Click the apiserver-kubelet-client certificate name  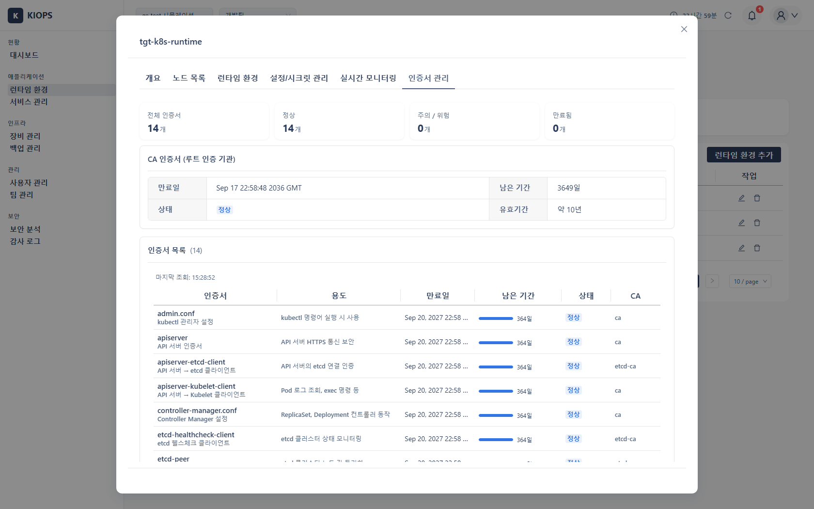pyautogui.click(x=196, y=386)
